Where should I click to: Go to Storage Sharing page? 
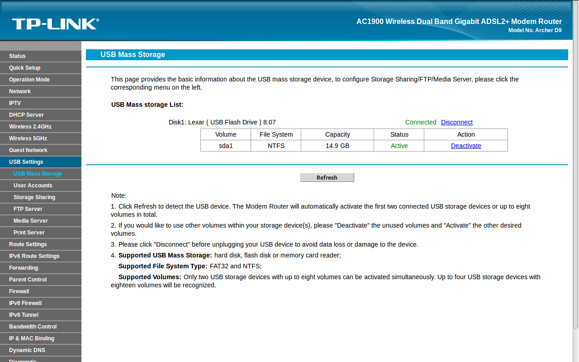(x=34, y=197)
